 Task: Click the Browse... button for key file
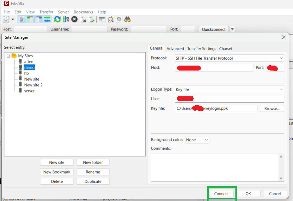(x=272, y=108)
